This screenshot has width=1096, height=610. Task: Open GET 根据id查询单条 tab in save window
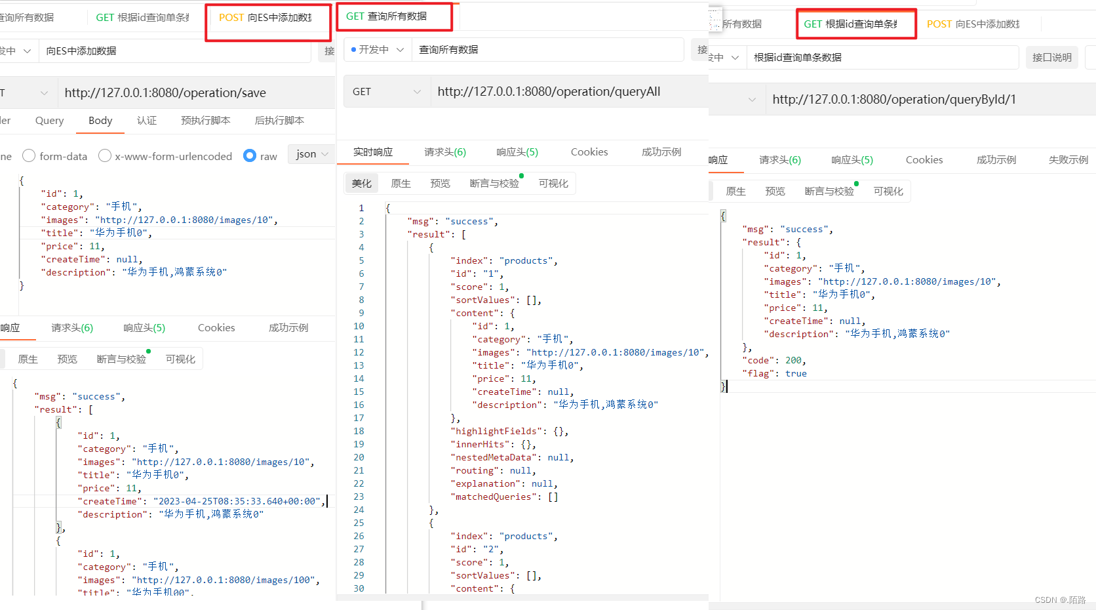[x=142, y=18]
